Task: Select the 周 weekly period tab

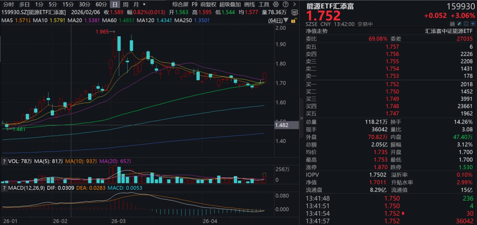Action: [126, 5]
